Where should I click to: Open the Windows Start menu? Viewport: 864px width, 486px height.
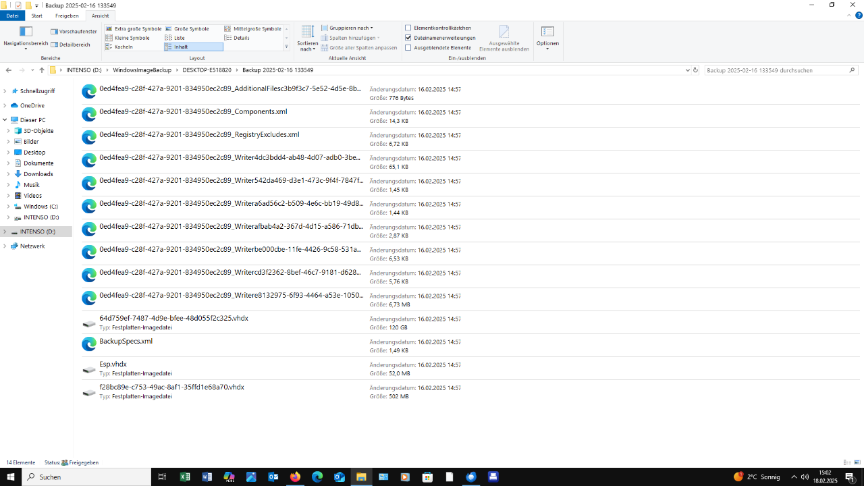(11, 477)
